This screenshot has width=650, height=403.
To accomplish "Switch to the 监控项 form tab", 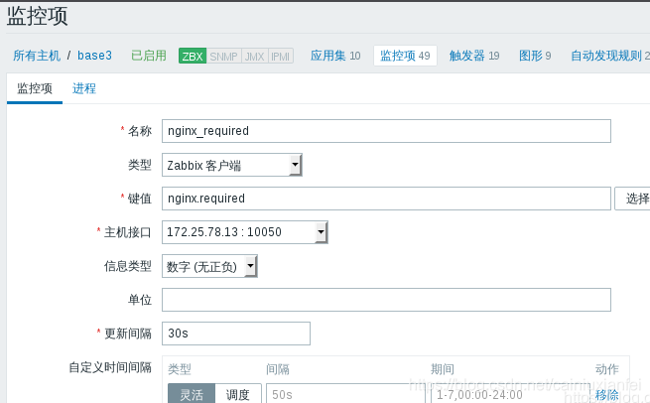I will click(x=35, y=88).
